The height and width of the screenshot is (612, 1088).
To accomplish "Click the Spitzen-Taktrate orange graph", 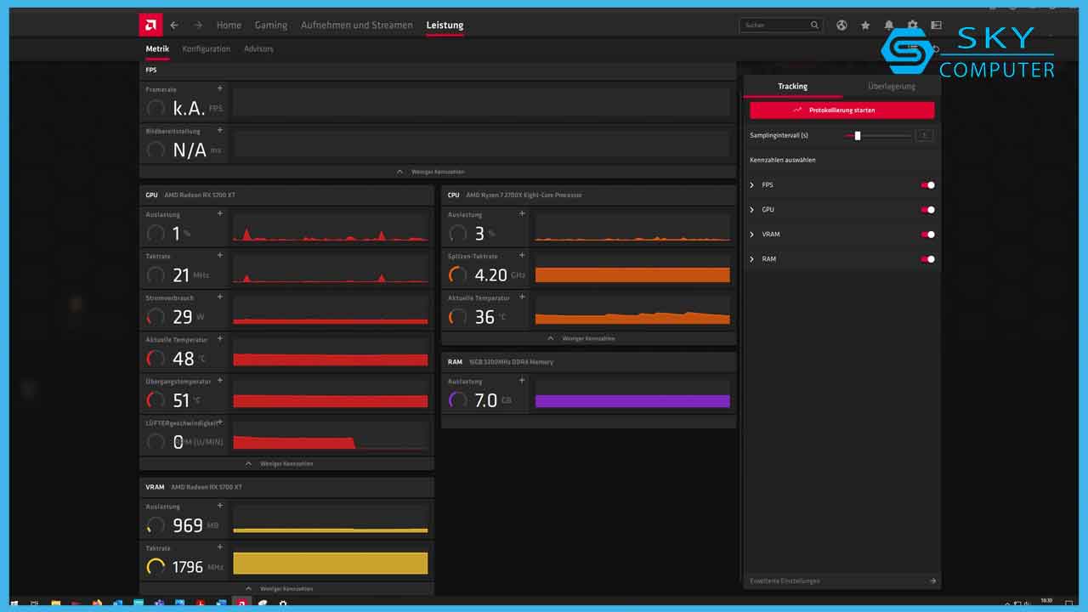I will (632, 269).
